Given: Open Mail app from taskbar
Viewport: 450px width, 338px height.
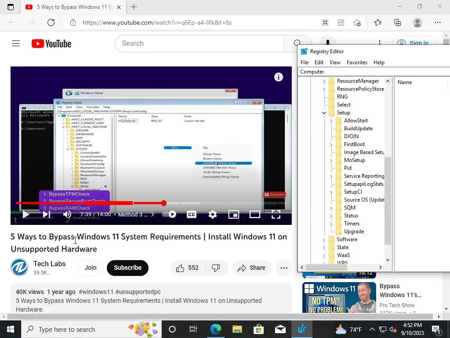Looking at the screenshot, I should [280, 329].
